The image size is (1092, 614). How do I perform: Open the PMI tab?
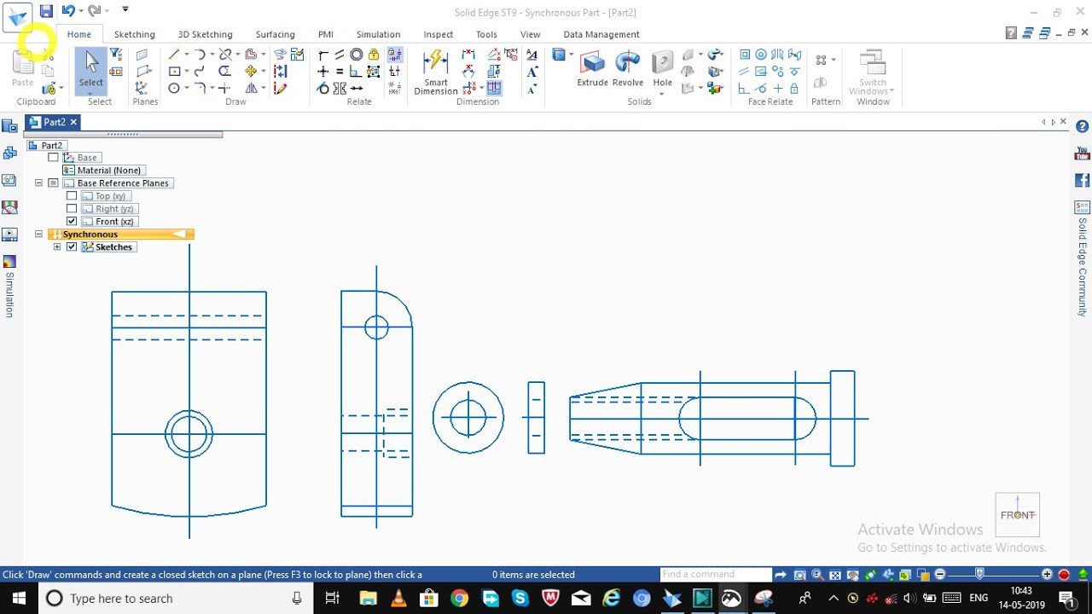point(326,34)
